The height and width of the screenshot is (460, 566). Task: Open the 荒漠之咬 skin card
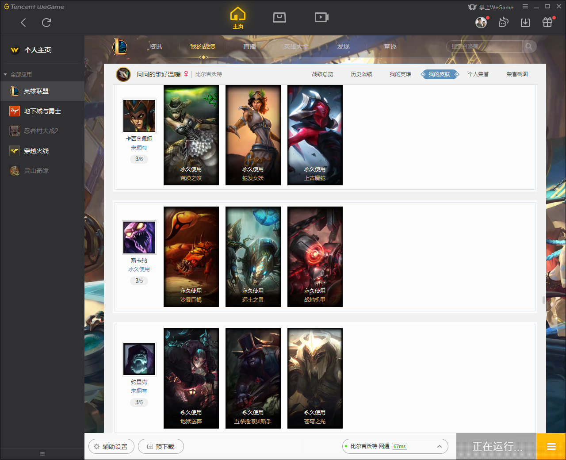[191, 135]
